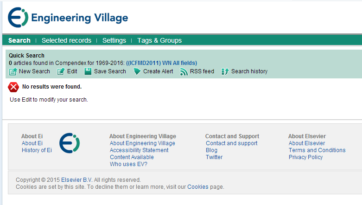Image resolution: width=362 pixels, height=205 pixels.
Task: Click the Search history arrow icon
Action: (x=225, y=71)
